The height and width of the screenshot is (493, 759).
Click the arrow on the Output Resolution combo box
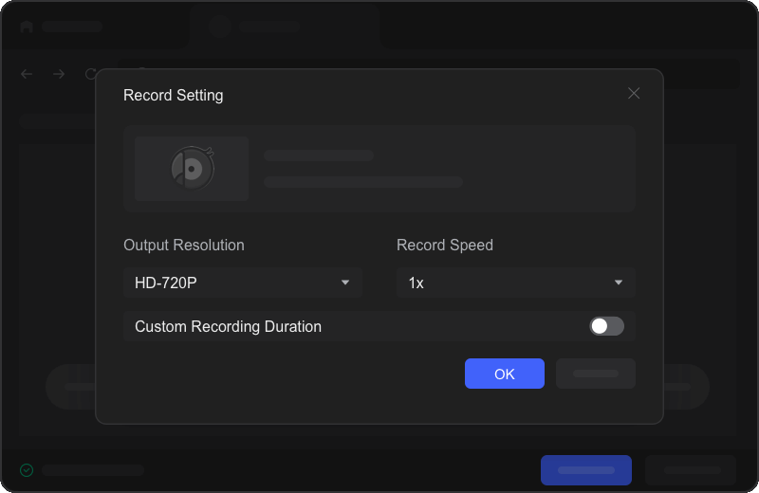click(345, 283)
